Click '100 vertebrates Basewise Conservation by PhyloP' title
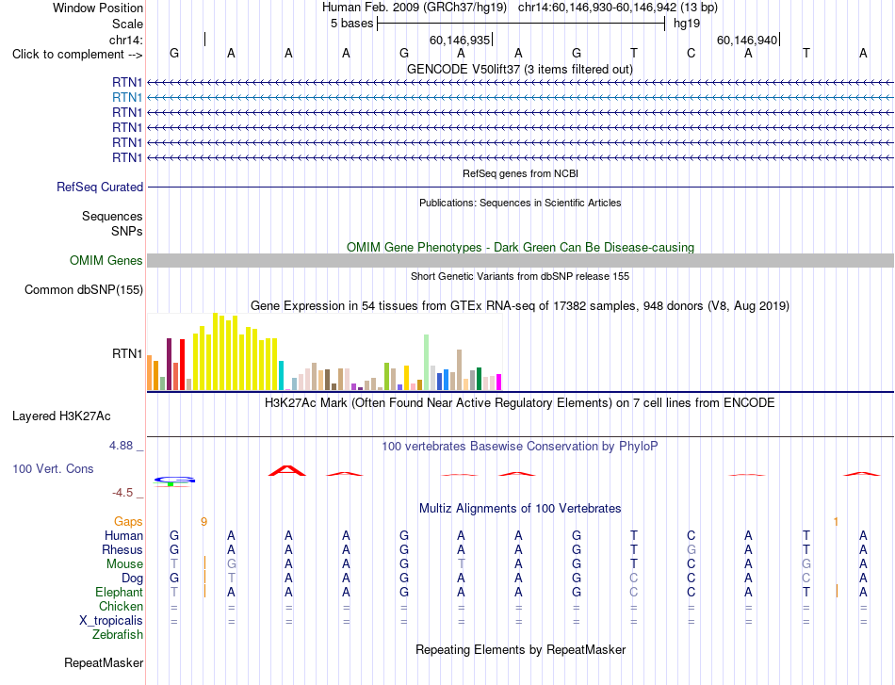The image size is (895, 685). pos(520,447)
